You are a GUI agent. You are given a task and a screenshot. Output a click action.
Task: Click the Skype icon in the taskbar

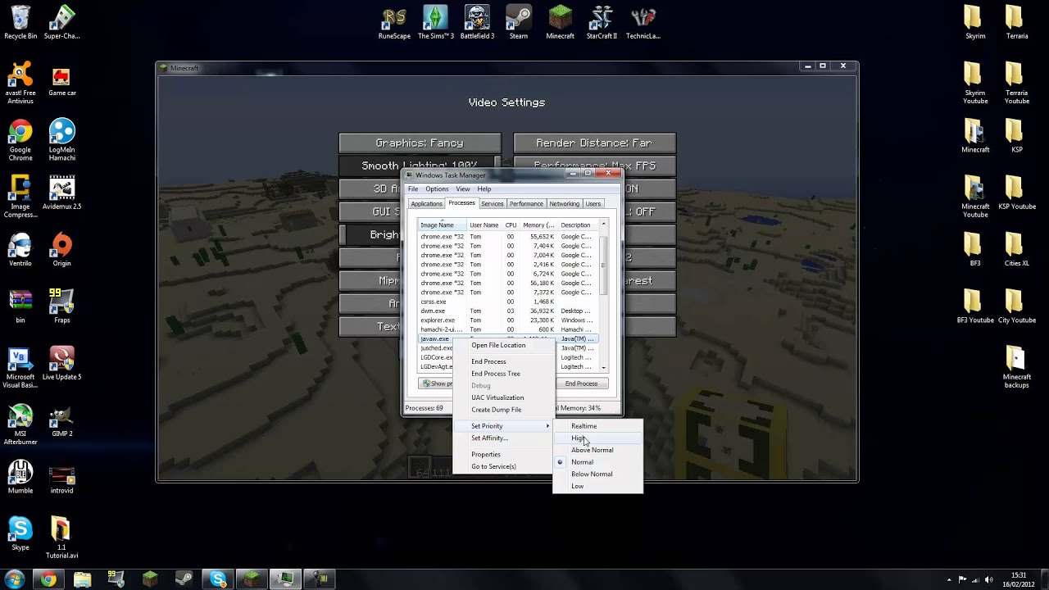pyautogui.click(x=217, y=579)
